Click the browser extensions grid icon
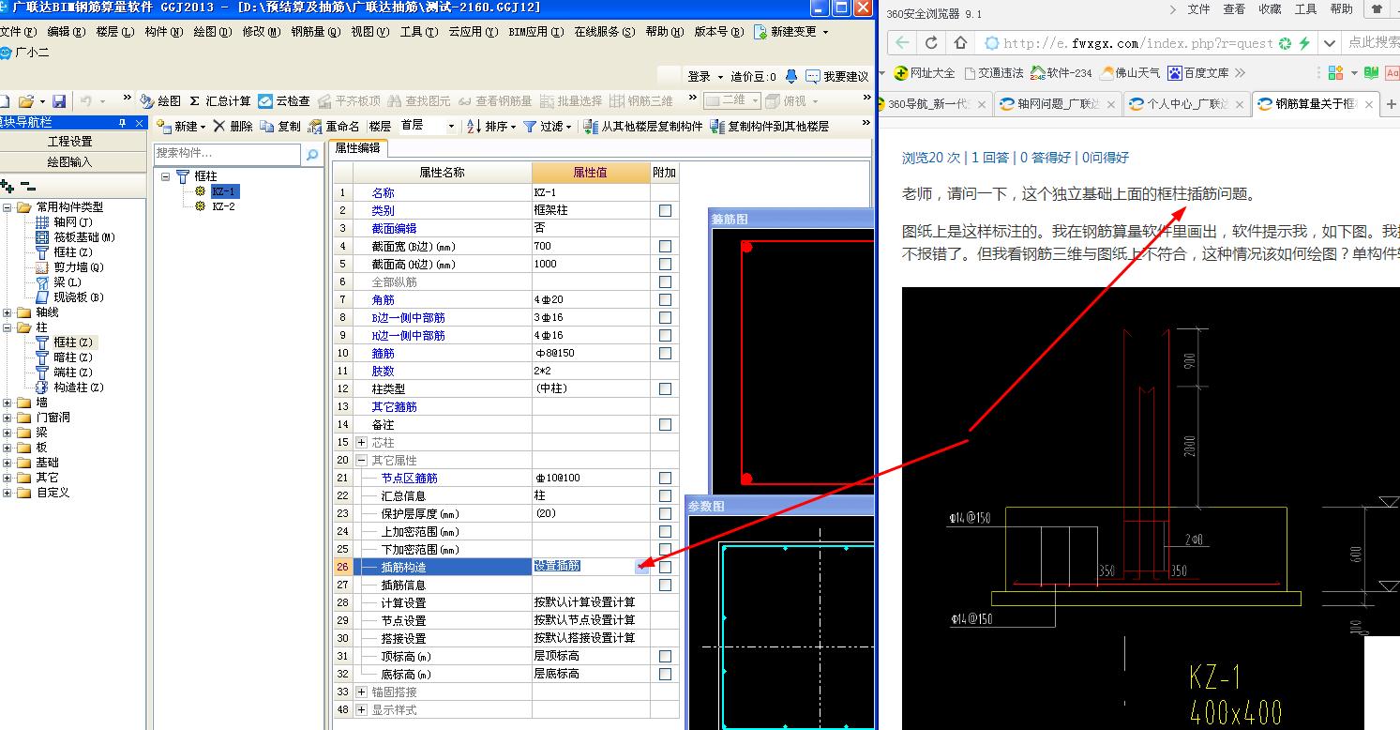Screen dimensions: 1400x730 [1336, 72]
